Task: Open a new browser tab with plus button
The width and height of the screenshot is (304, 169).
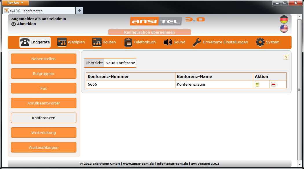Action: 79,11
